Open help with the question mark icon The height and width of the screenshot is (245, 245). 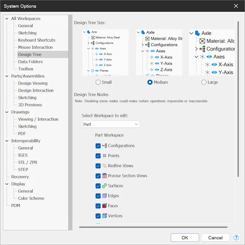(x=236, y=238)
